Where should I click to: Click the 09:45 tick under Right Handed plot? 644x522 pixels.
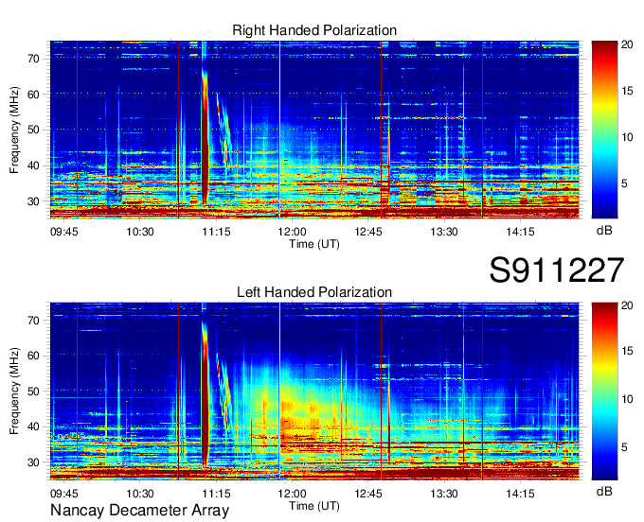pos(64,232)
